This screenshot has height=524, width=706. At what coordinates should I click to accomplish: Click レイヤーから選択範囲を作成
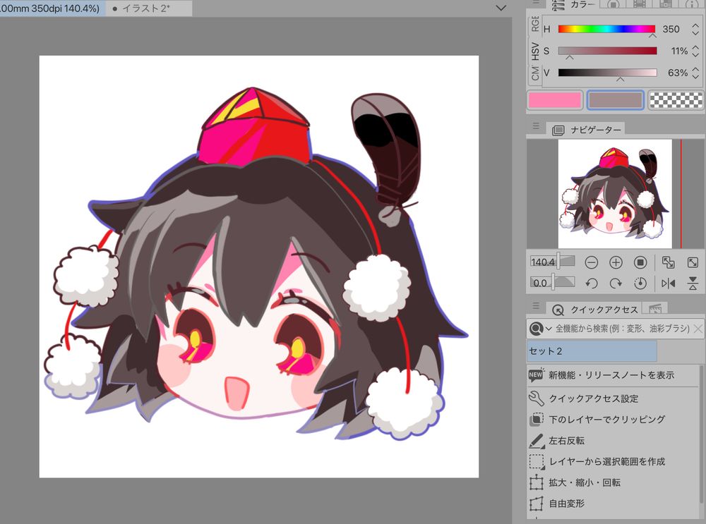click(x=606, y=461)
